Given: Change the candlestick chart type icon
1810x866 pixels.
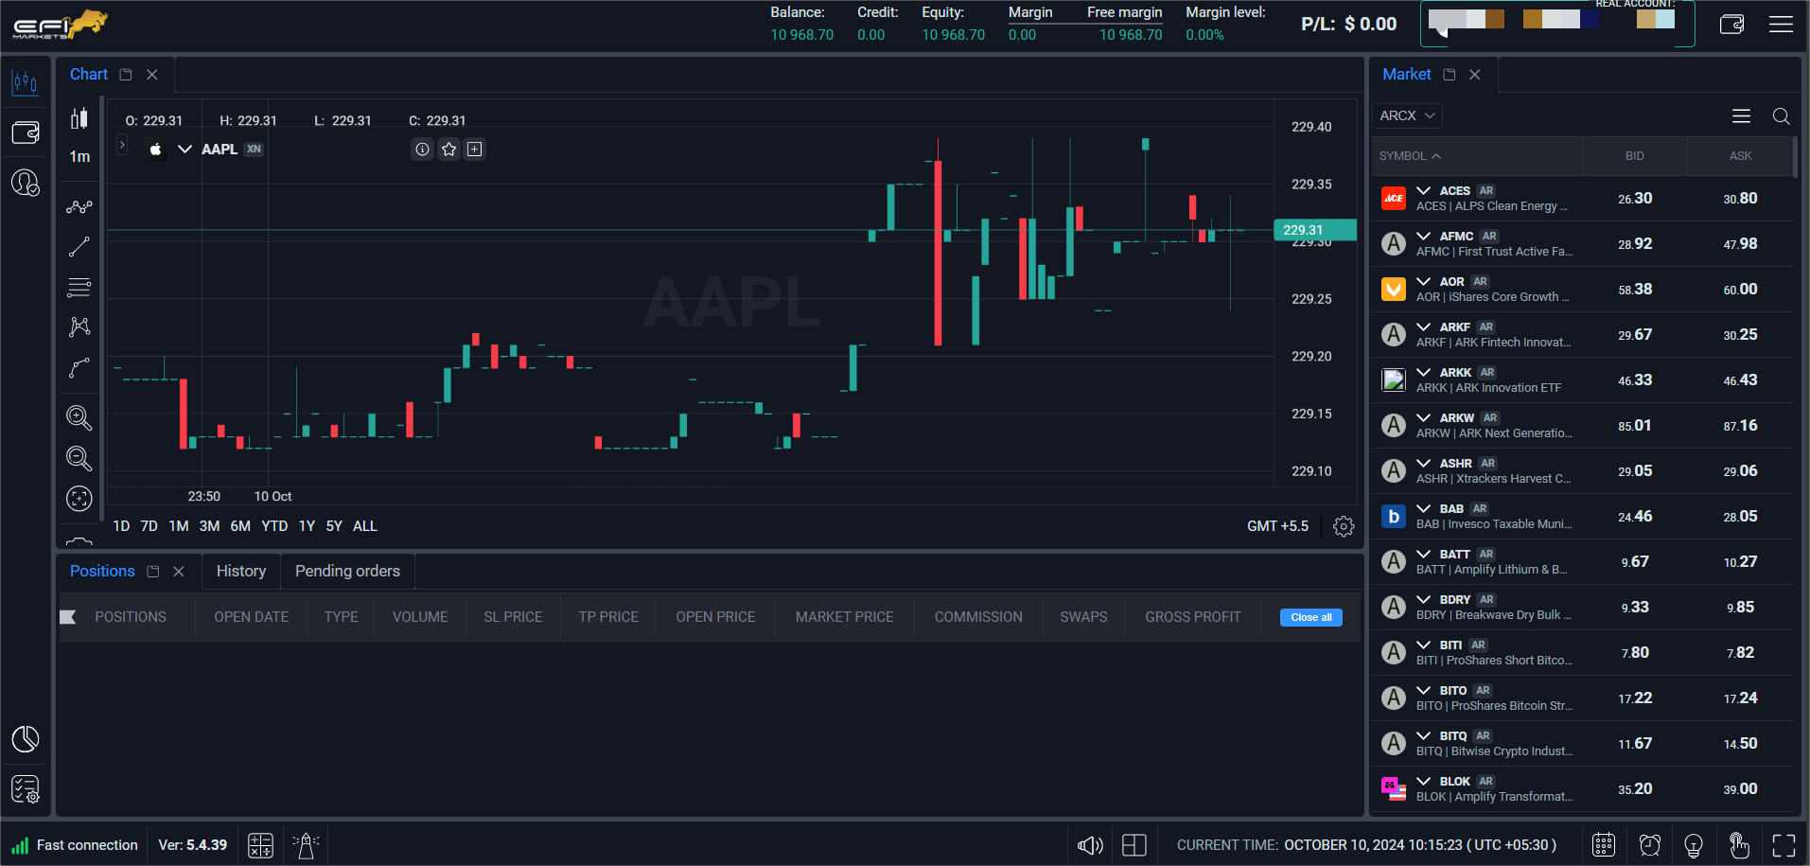Looking at the screenshot, I should [79, 118].
